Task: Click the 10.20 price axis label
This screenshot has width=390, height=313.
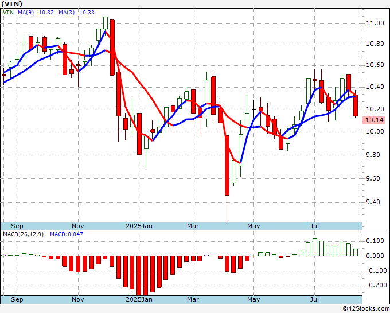Action: pyautogui.click(x=375, y=109)
